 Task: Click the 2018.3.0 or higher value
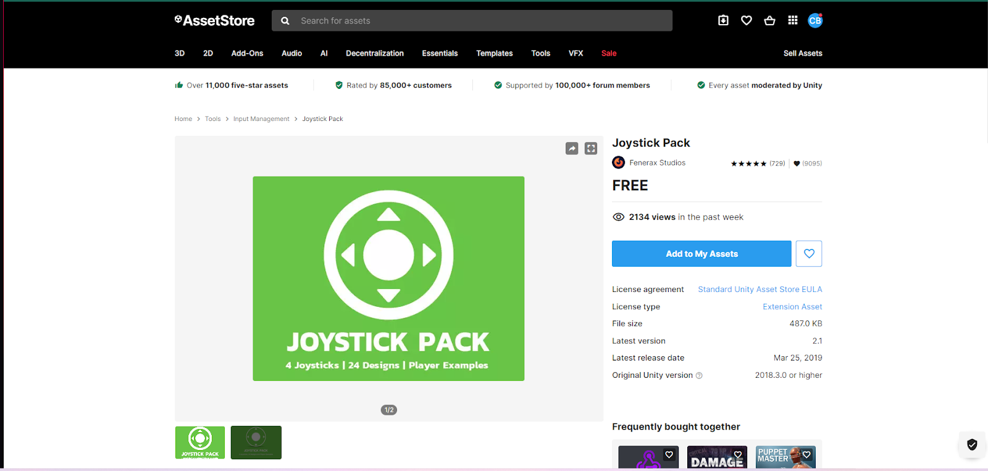pos(789,375)
